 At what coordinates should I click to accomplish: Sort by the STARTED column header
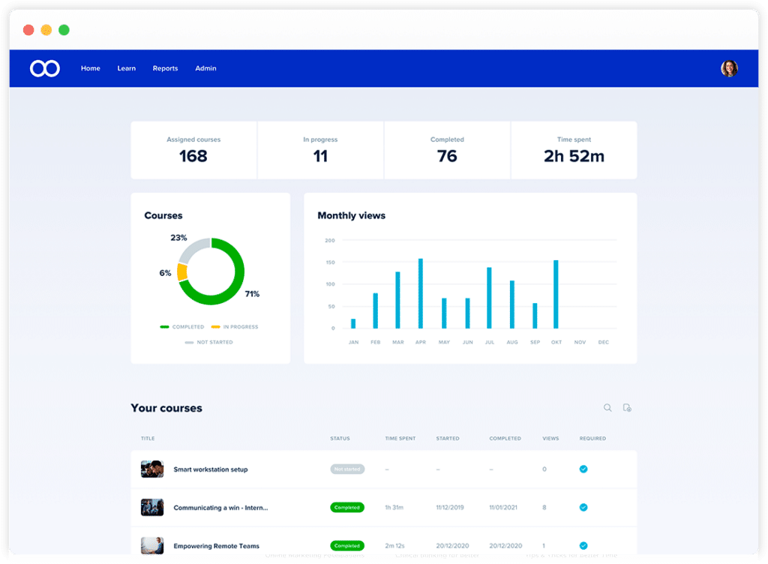coord(448,439)
